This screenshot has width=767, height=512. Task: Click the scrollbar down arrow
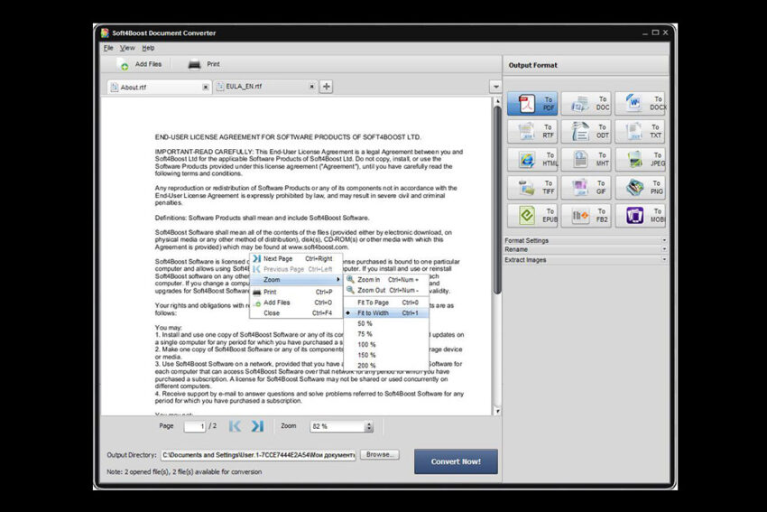pyautogui.click(x=497, y=411)
